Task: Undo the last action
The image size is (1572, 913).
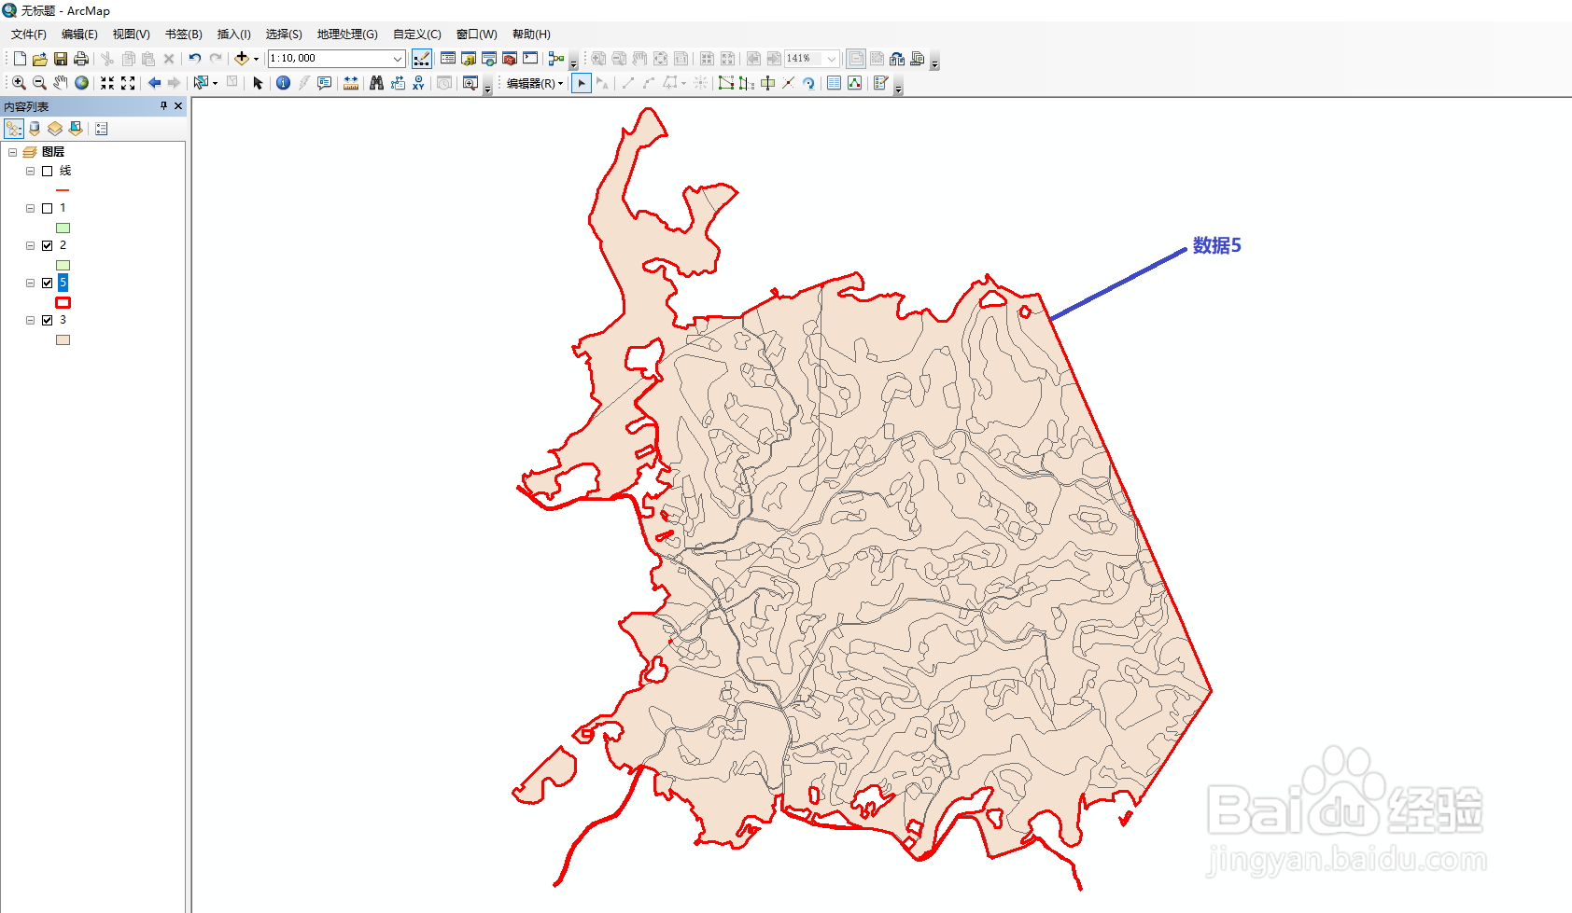Action: (194, 59)
